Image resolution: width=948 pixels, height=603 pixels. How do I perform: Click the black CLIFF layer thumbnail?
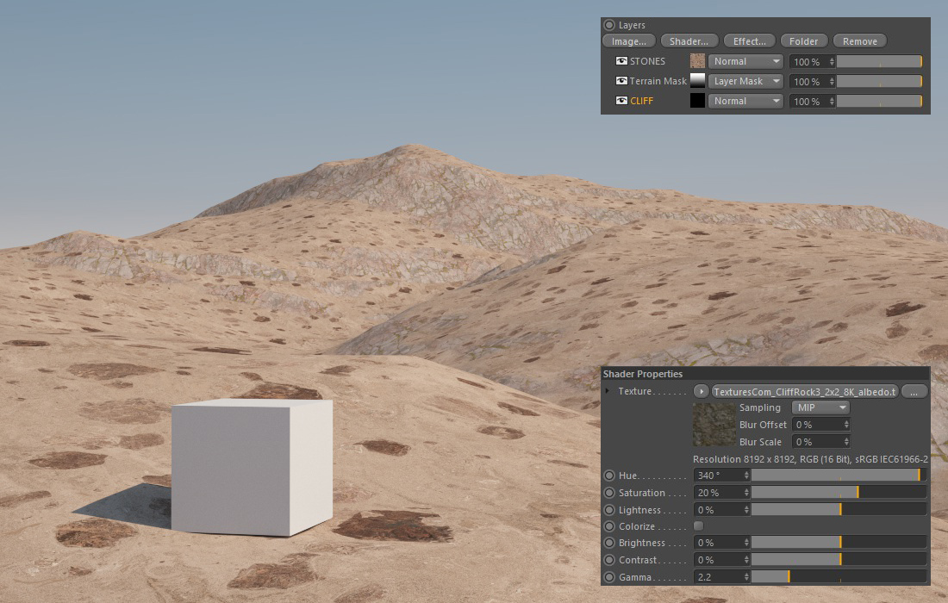[x=697, y=101]
